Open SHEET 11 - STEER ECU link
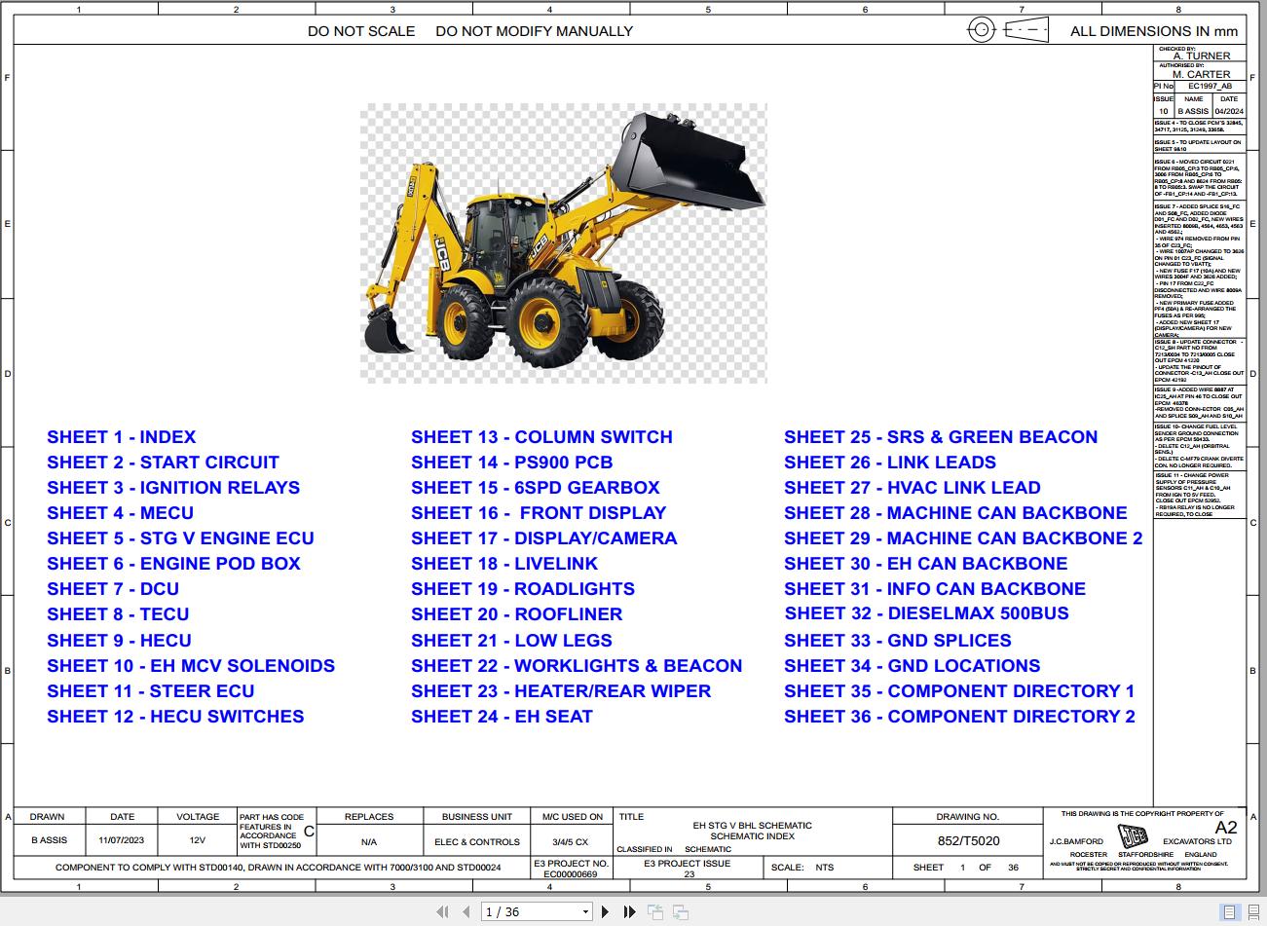Viewport: 1267px width, 926px height. [151, 691]
